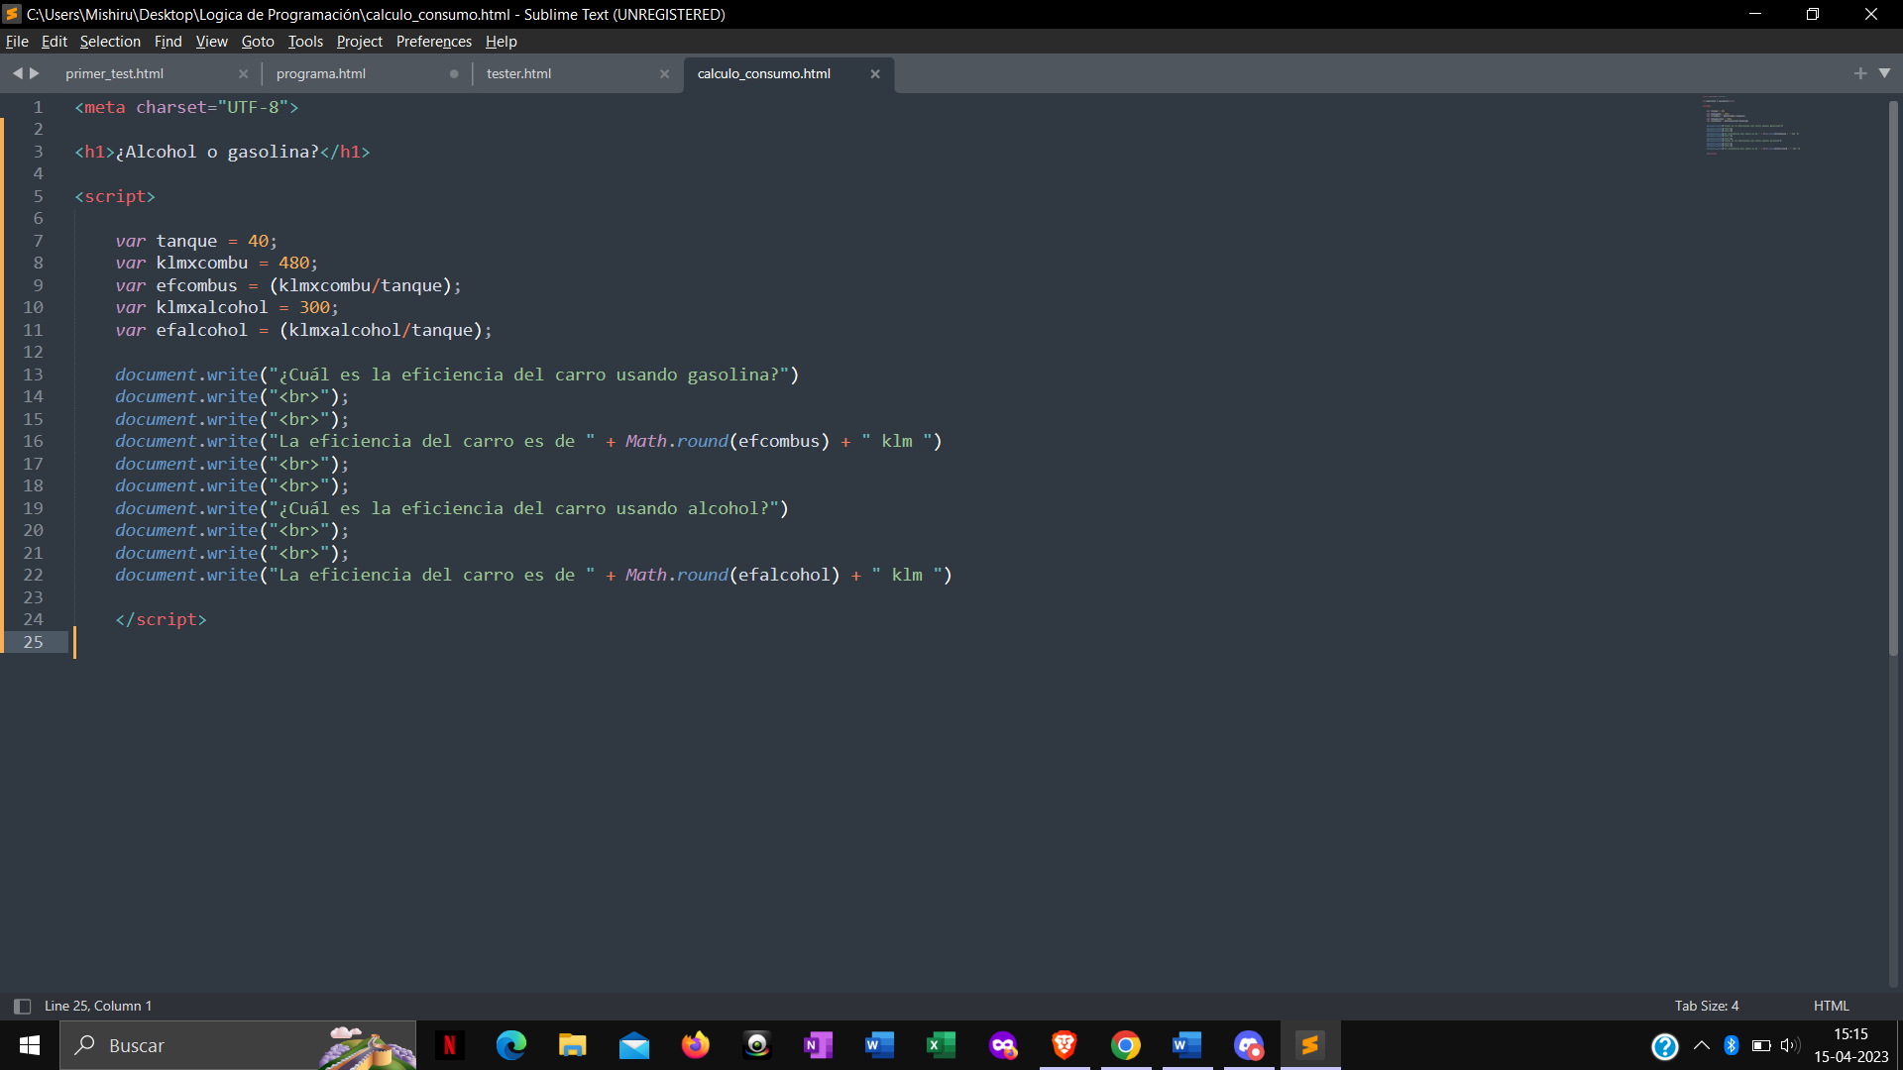Click the new tab plus button
The width and height of the screenshot is (1903, 1070).
1861,73
